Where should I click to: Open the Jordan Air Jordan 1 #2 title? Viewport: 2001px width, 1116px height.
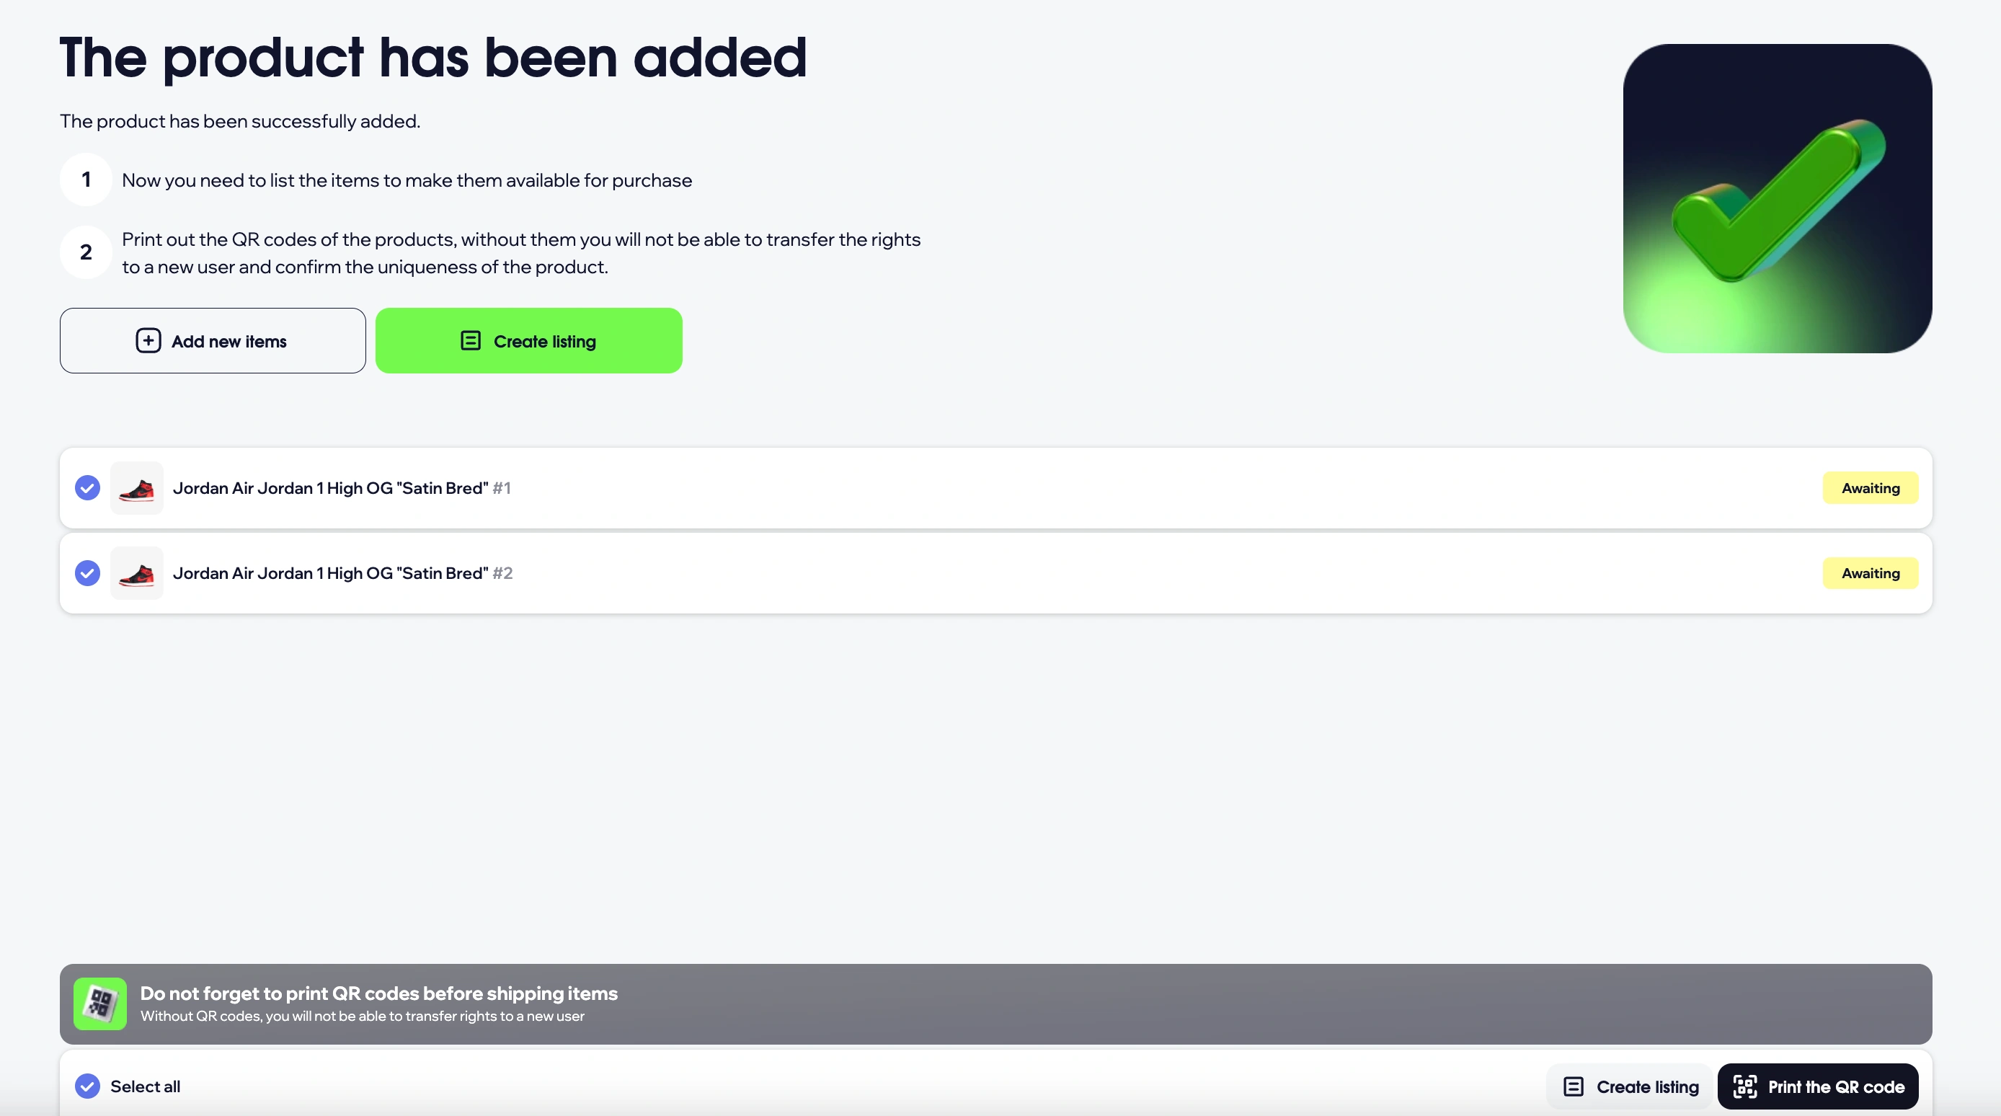click(330, 574)
